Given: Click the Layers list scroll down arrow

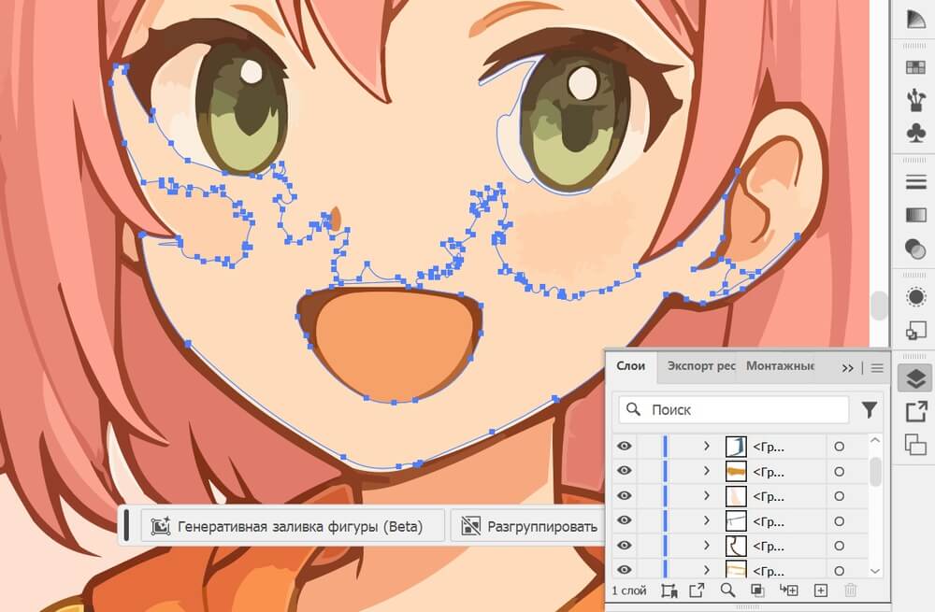Looking at the screenshot, I should 875,571.
